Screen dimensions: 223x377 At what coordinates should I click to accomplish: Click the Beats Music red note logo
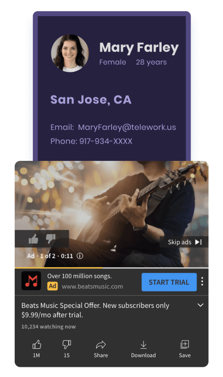click(x=31, y=281)
